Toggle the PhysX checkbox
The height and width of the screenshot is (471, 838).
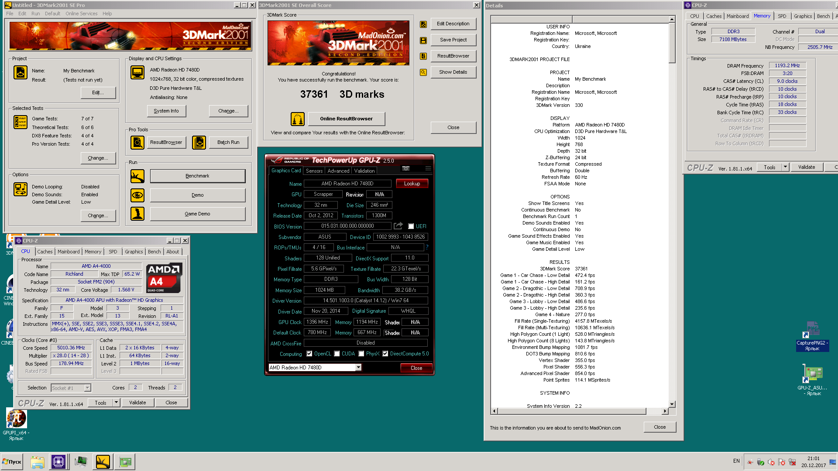pos(361,354)
